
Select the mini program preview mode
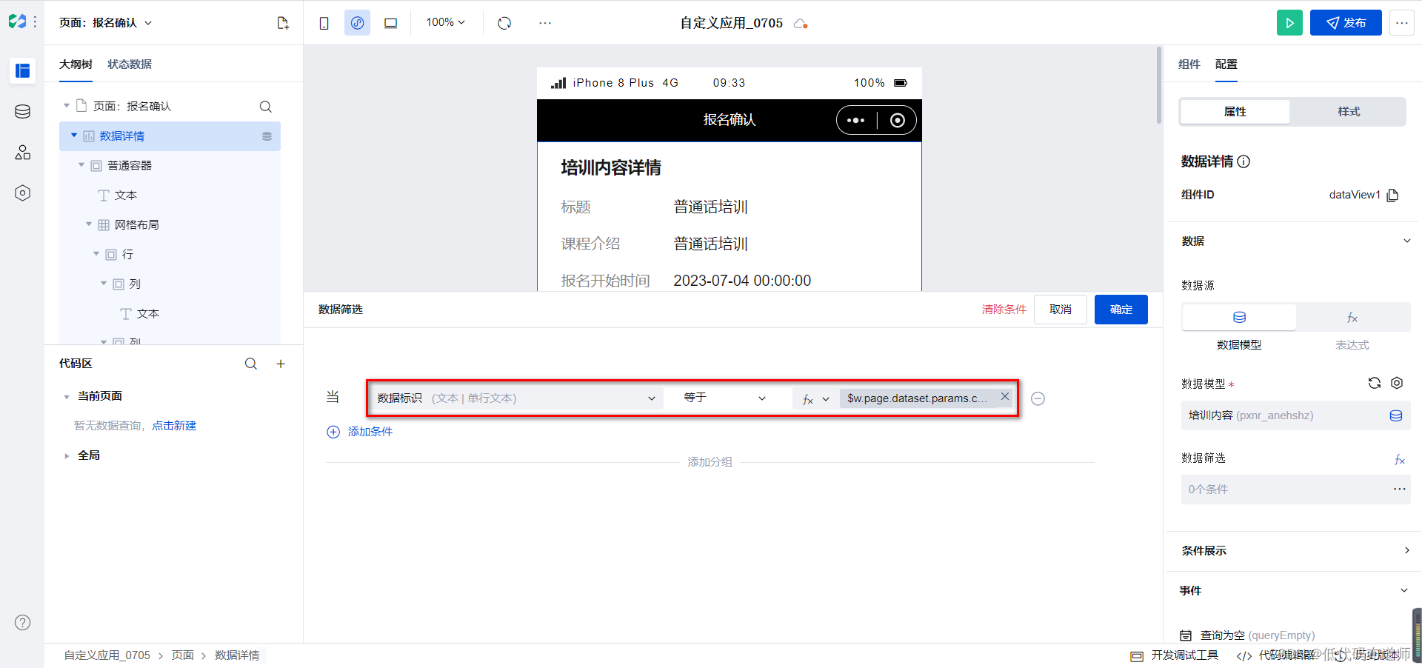coord(357,23)
